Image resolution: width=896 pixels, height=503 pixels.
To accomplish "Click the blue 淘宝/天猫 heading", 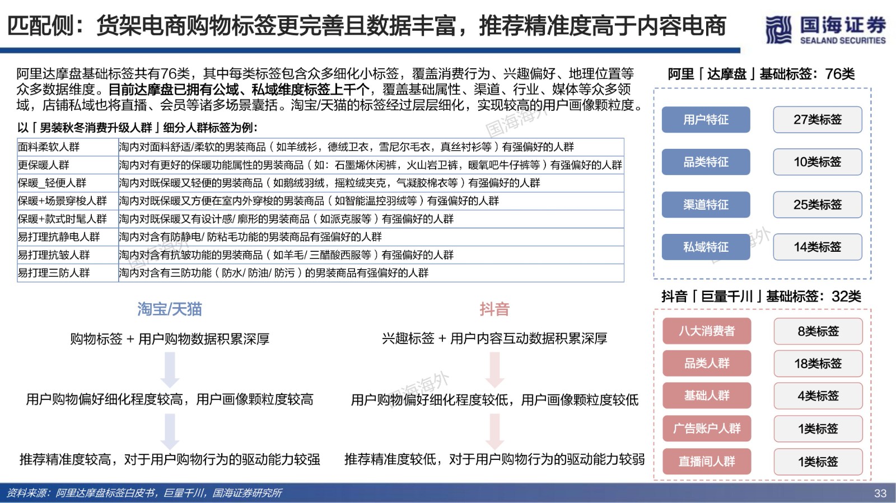I will click(x=170, y=309).
